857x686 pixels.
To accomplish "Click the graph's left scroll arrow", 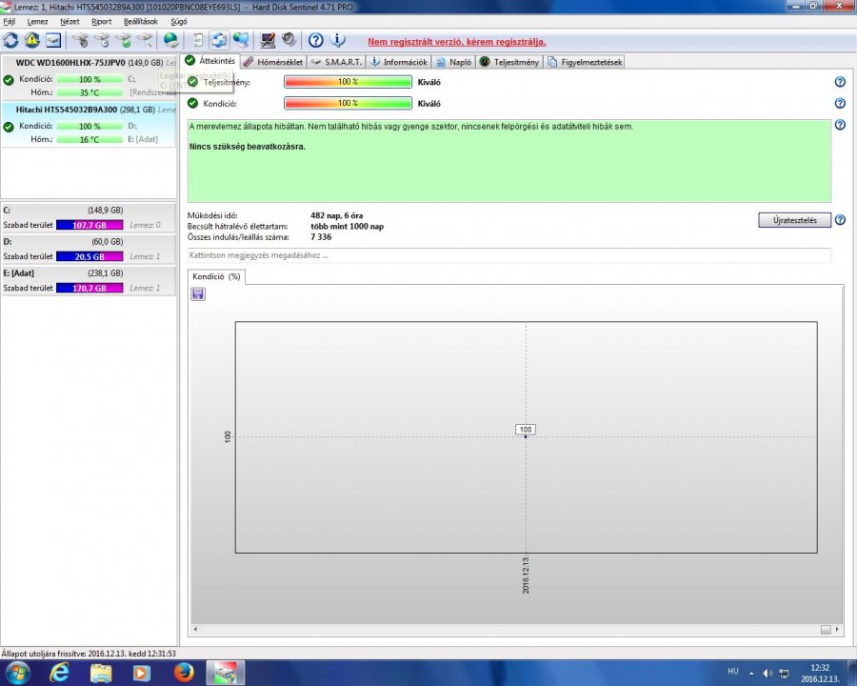I will (195, 629).
